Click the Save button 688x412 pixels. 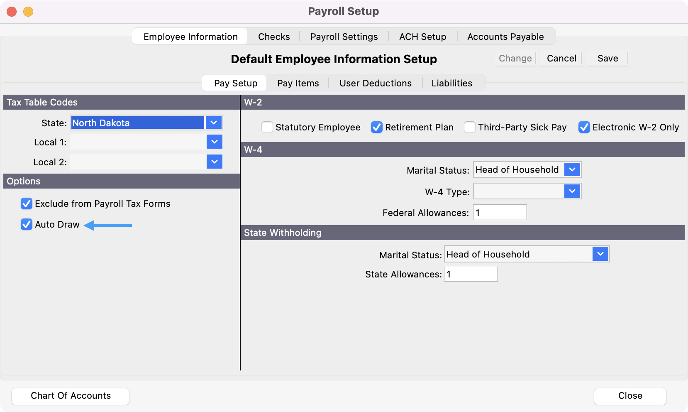tap(607, 59)
